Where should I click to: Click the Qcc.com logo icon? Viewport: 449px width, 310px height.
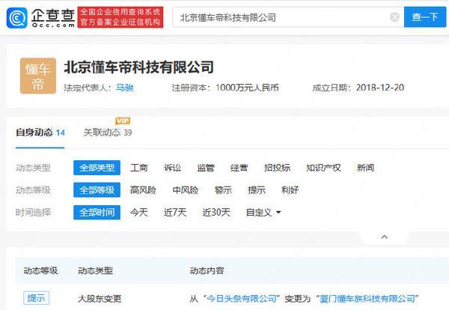coord(17,18)
